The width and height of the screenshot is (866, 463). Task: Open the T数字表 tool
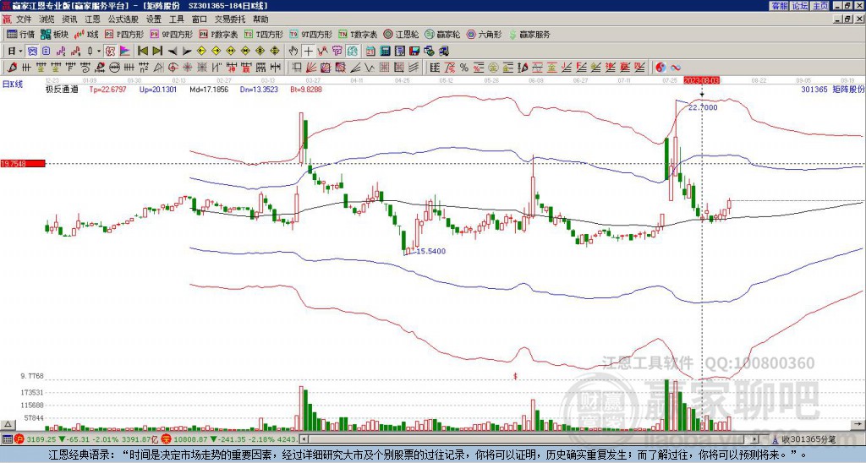(358, 34)
